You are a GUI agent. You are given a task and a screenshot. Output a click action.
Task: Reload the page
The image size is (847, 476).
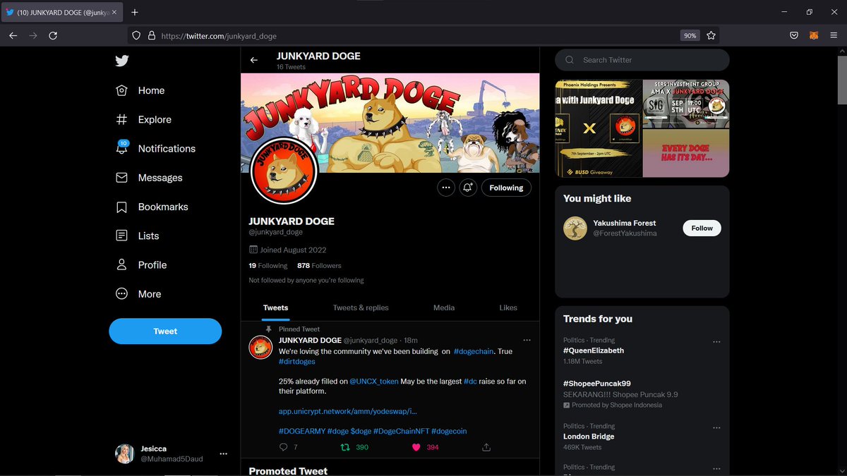point(53,35)
